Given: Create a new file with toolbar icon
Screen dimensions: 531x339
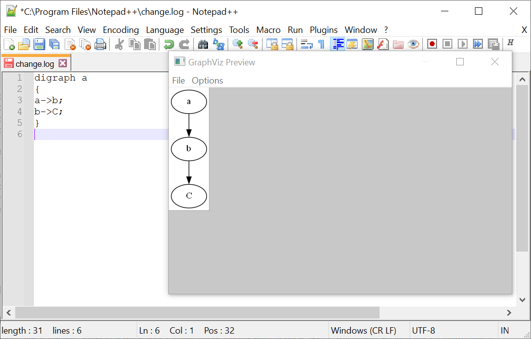Looking at the screenshot, I should [9, 44].
